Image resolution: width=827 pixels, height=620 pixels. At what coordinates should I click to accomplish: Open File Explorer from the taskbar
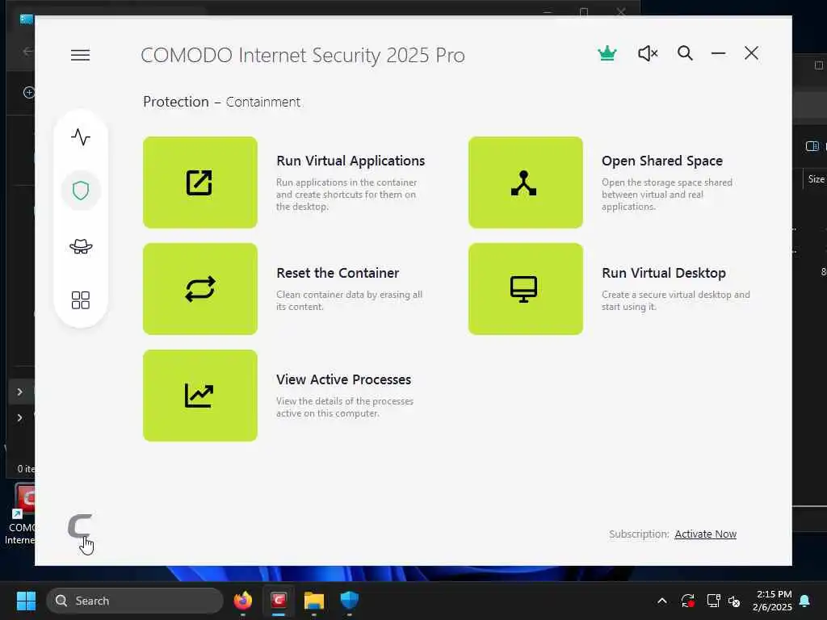(x=314, y=601)
